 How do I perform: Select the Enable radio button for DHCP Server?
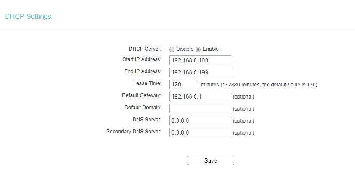point(198,49)
